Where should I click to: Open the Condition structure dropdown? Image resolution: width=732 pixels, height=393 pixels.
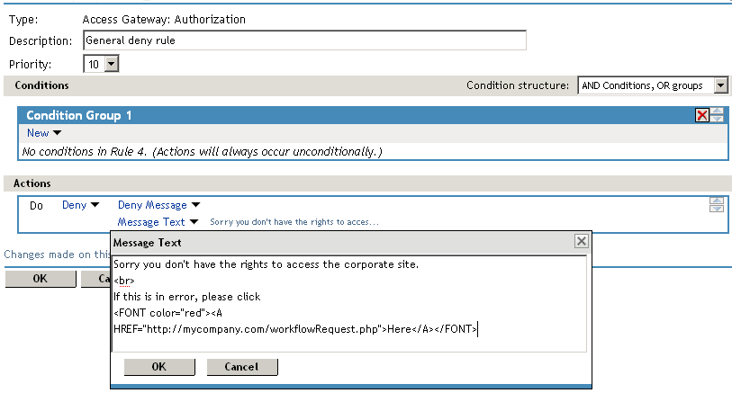(x=720, y=85)
